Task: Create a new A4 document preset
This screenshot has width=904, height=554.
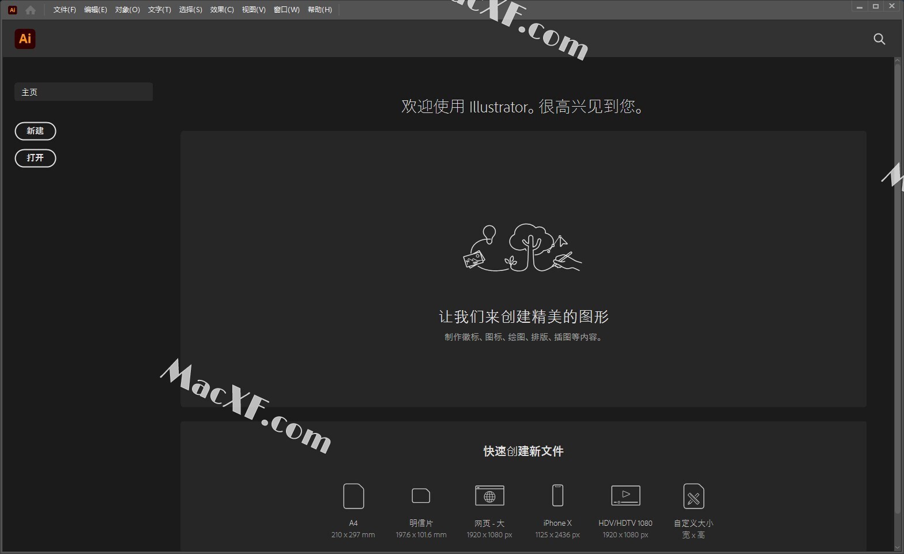Action: (353, 496)
